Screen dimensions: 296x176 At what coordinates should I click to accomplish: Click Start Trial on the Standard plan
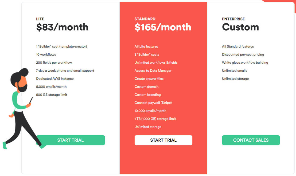pos(163,140)
